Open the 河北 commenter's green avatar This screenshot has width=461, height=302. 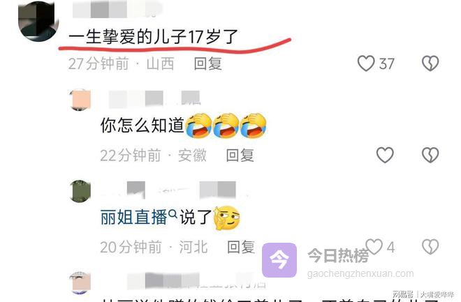click(x=80, y=191)
